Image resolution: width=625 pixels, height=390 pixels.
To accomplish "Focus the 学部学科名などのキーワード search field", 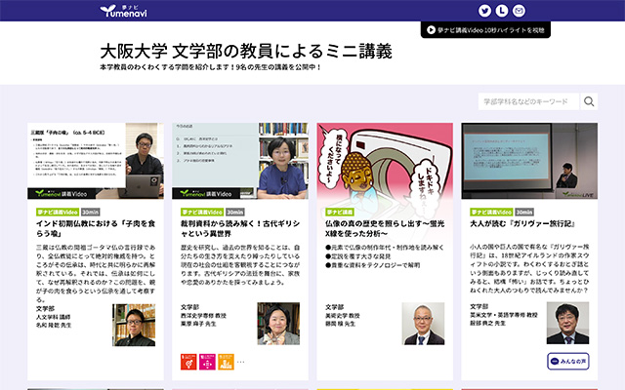I will point(528,101).
